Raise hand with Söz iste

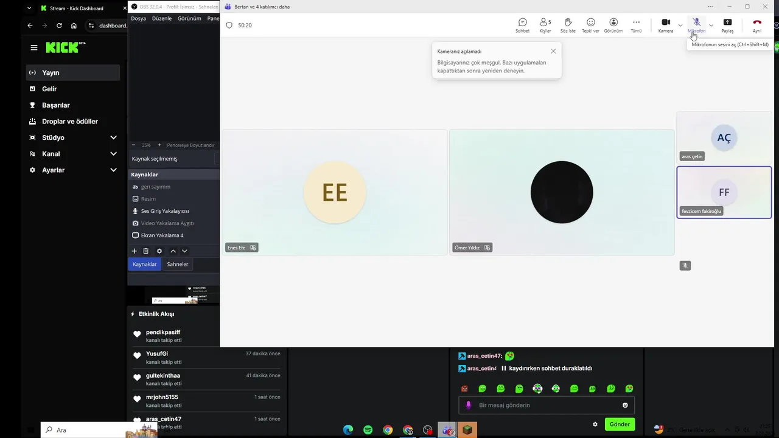click(x=568, y=26)
